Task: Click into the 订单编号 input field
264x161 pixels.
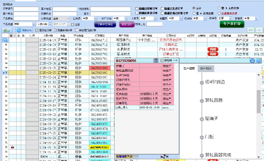Action: click(x=26, y=9)
